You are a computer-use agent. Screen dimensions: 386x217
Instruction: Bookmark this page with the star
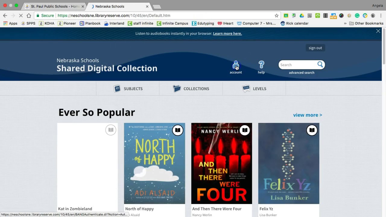tap(277, 15)
